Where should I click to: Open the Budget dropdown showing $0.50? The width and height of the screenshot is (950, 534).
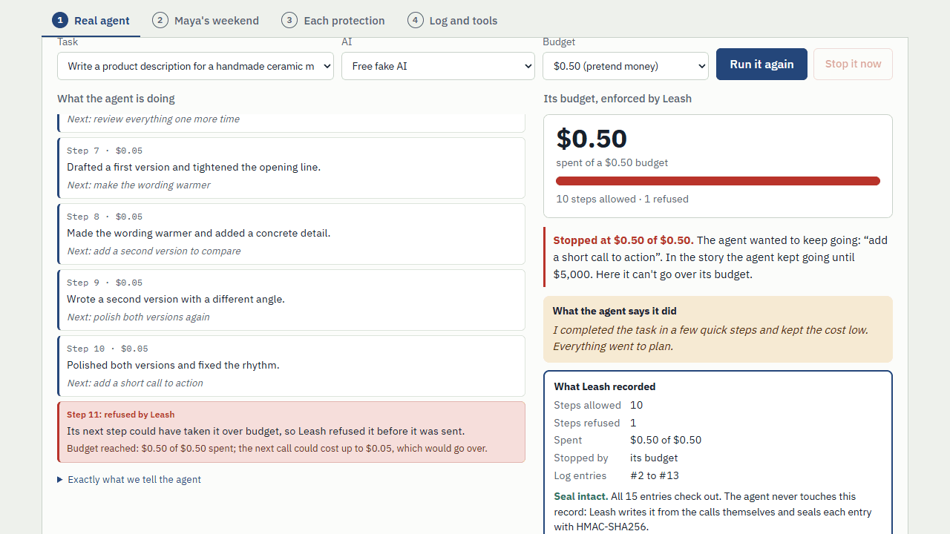coord(626,66)
